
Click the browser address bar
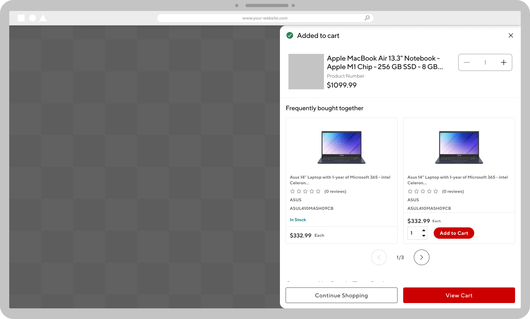click(x=265, y=18)
